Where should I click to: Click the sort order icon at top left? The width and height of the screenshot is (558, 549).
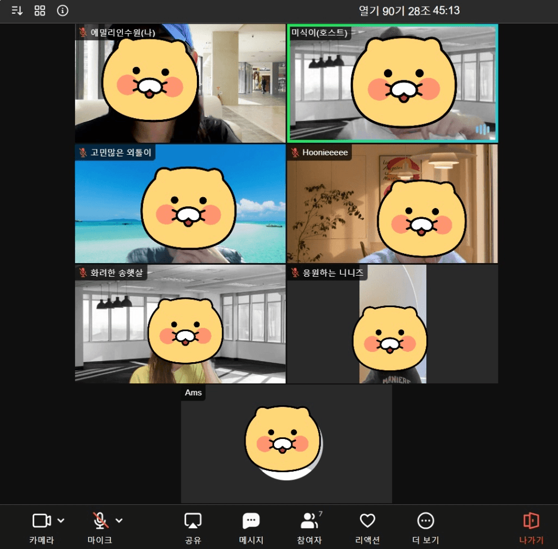point(17,11)
